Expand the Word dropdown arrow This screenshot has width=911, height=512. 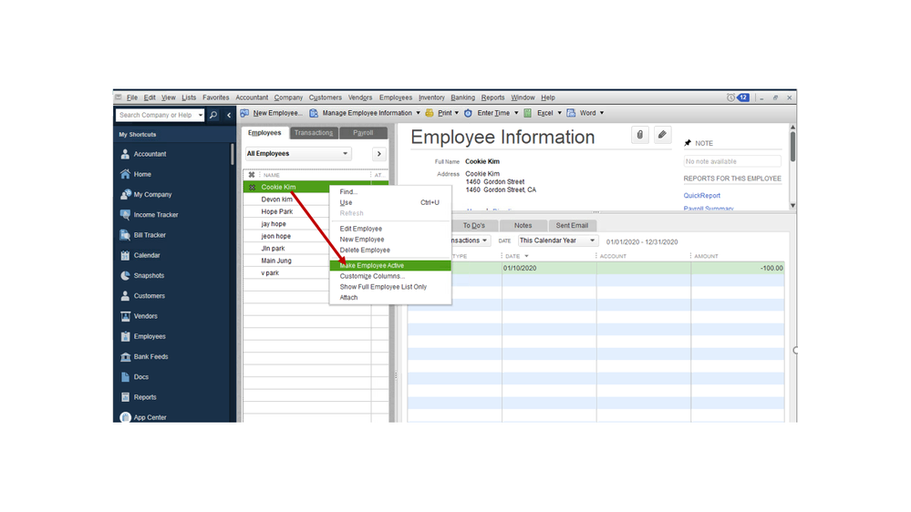pyautogui.click(x=602, y=113)
